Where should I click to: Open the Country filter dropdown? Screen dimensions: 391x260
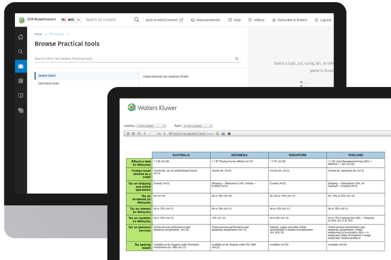click(152, 126)
